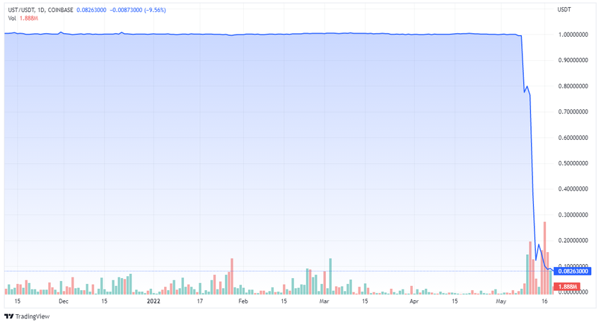Click the 0.50000000 price axis label
Viewport: 601px width, 322px height.
573,164
